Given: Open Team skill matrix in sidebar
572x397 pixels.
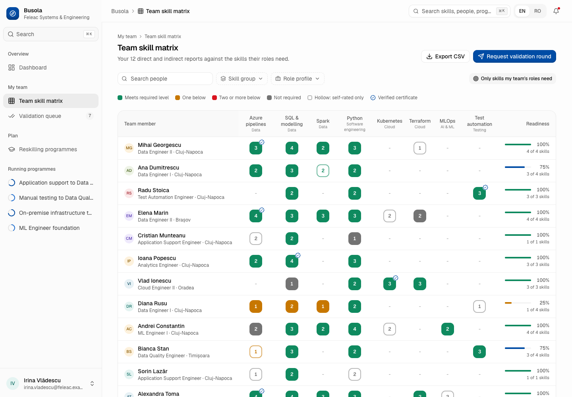Looking at the screenshot, I should click(x=51, y=101).
